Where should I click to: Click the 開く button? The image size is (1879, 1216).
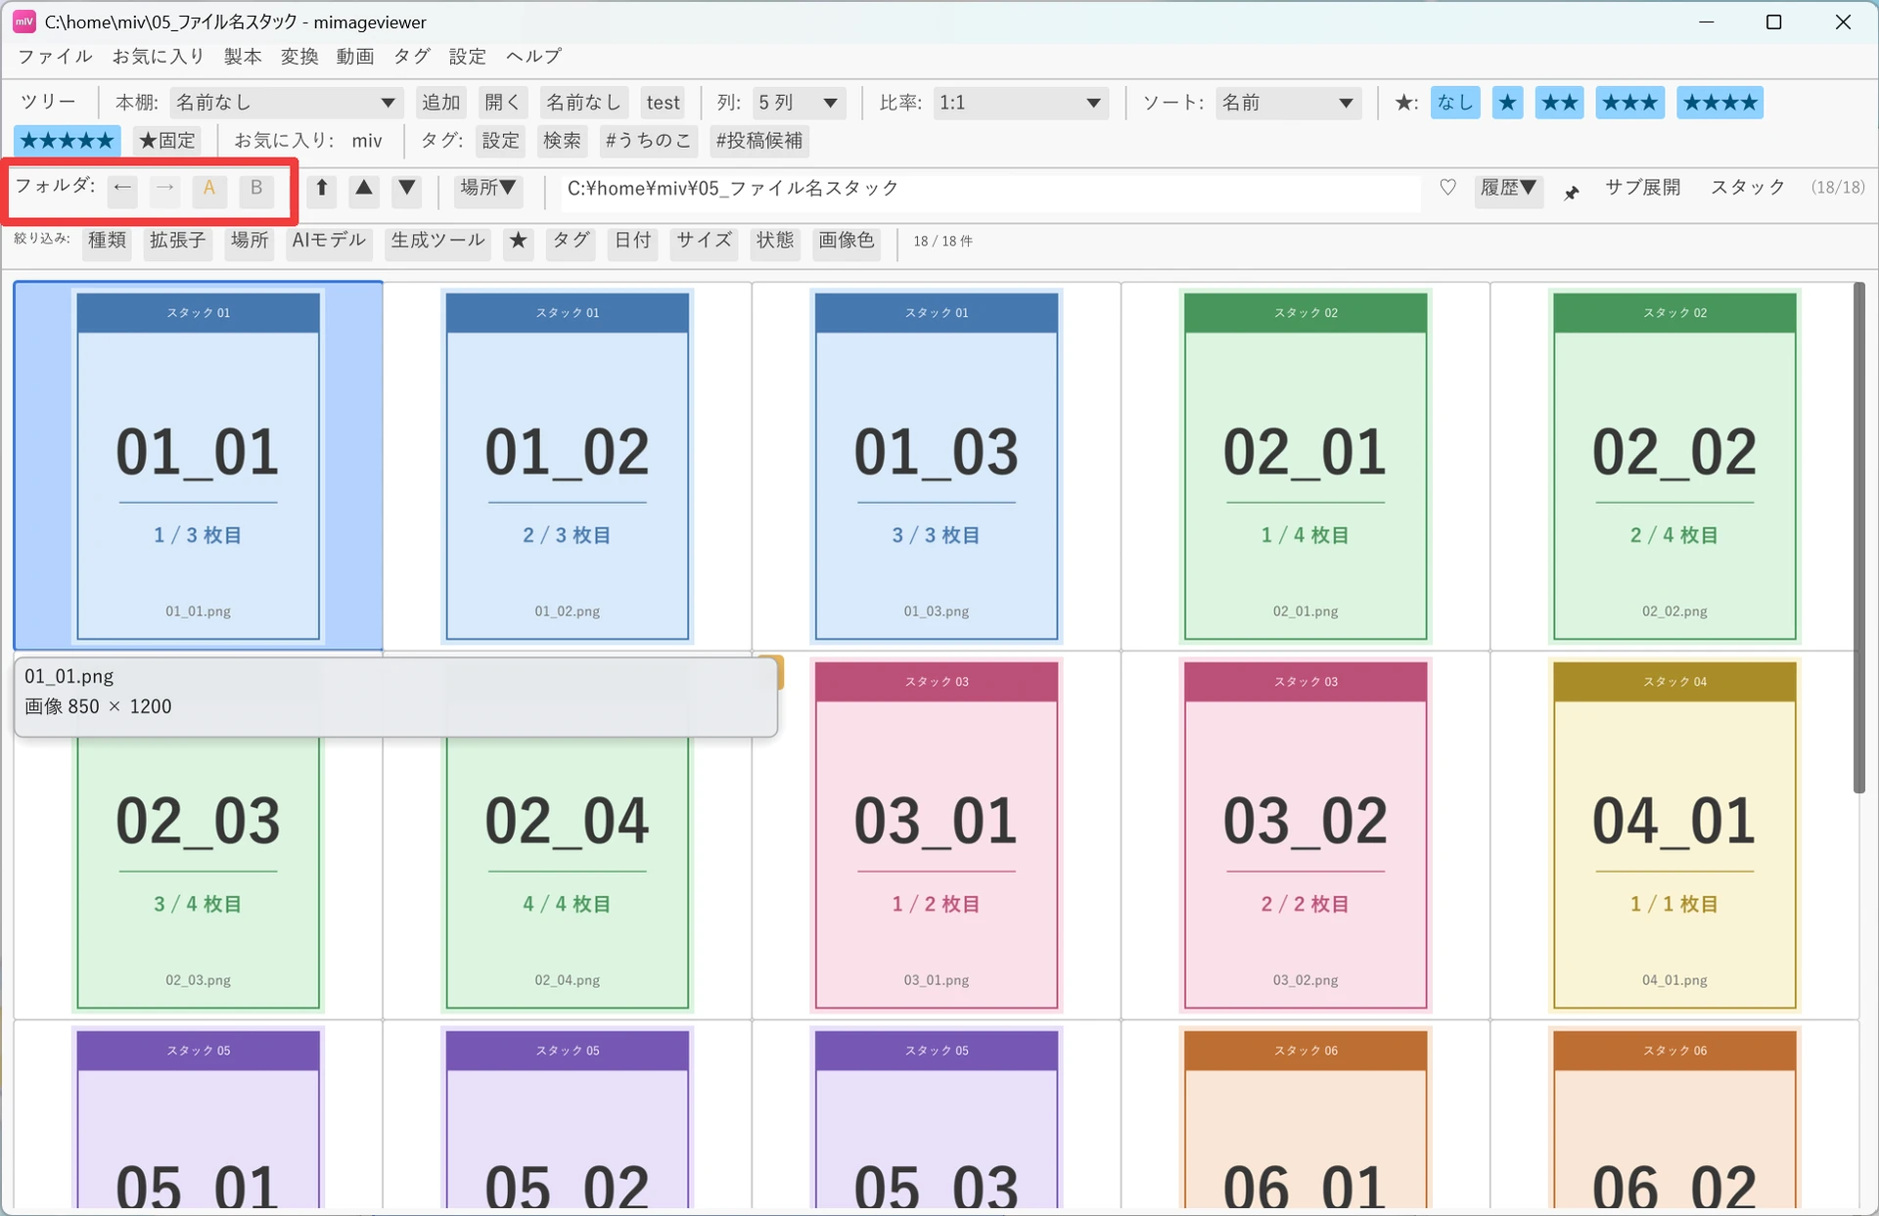(504, 103)
